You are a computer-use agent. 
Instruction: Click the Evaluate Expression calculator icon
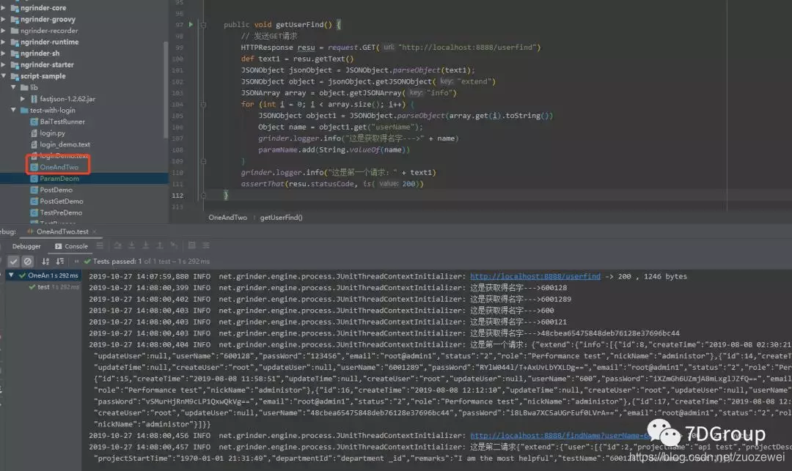pyautogui.click(x=192, y=245)
